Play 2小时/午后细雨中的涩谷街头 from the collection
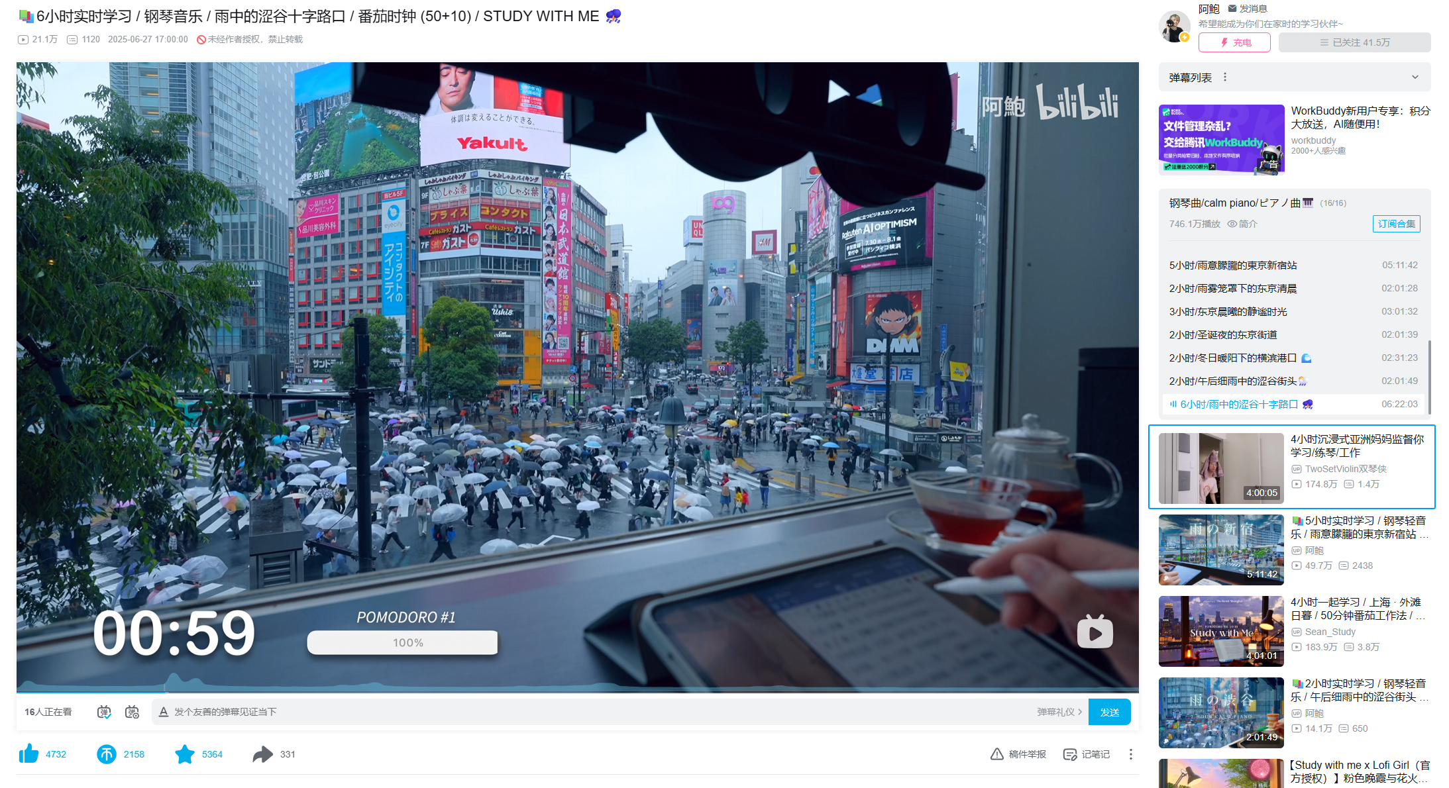The image size is (1449, 788). click(x=1293, y=381)
